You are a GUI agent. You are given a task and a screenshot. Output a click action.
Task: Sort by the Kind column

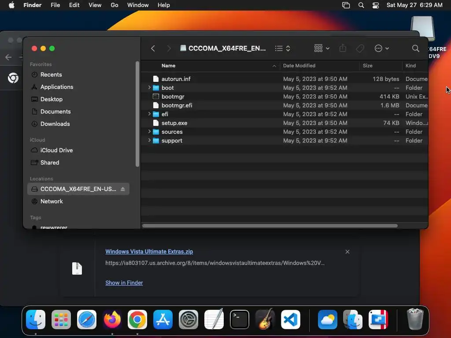coord(410,66)
